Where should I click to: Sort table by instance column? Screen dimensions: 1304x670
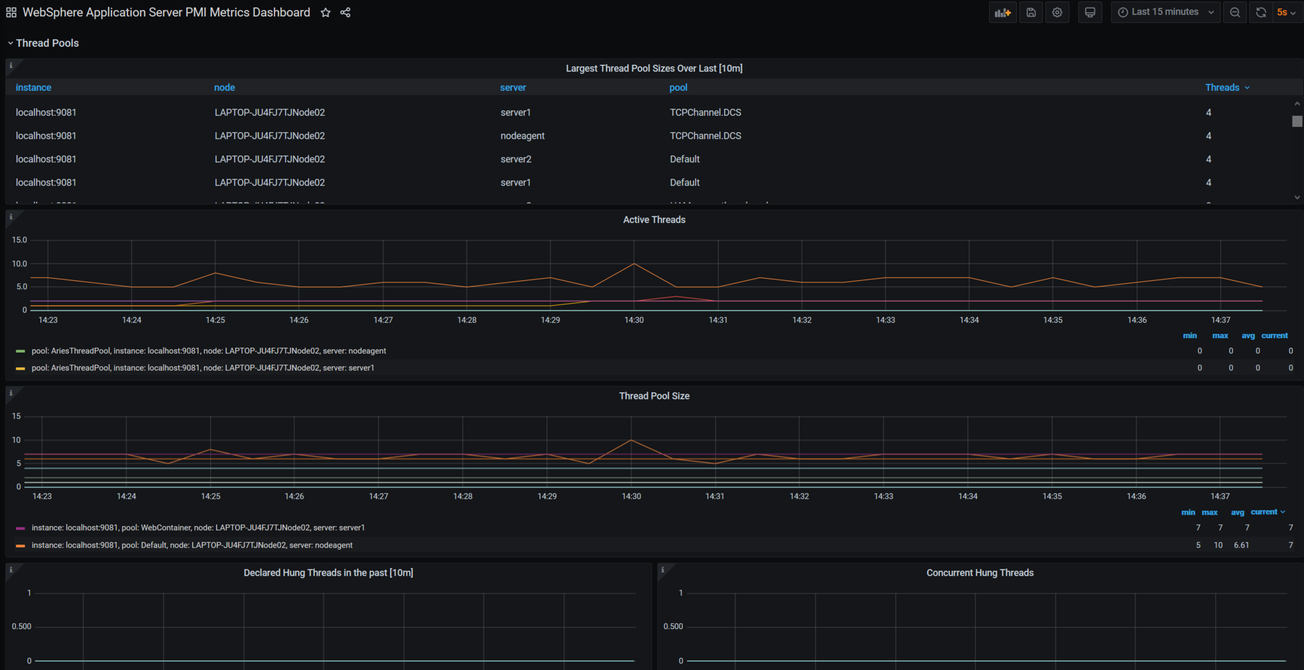[x=33, y=87]
